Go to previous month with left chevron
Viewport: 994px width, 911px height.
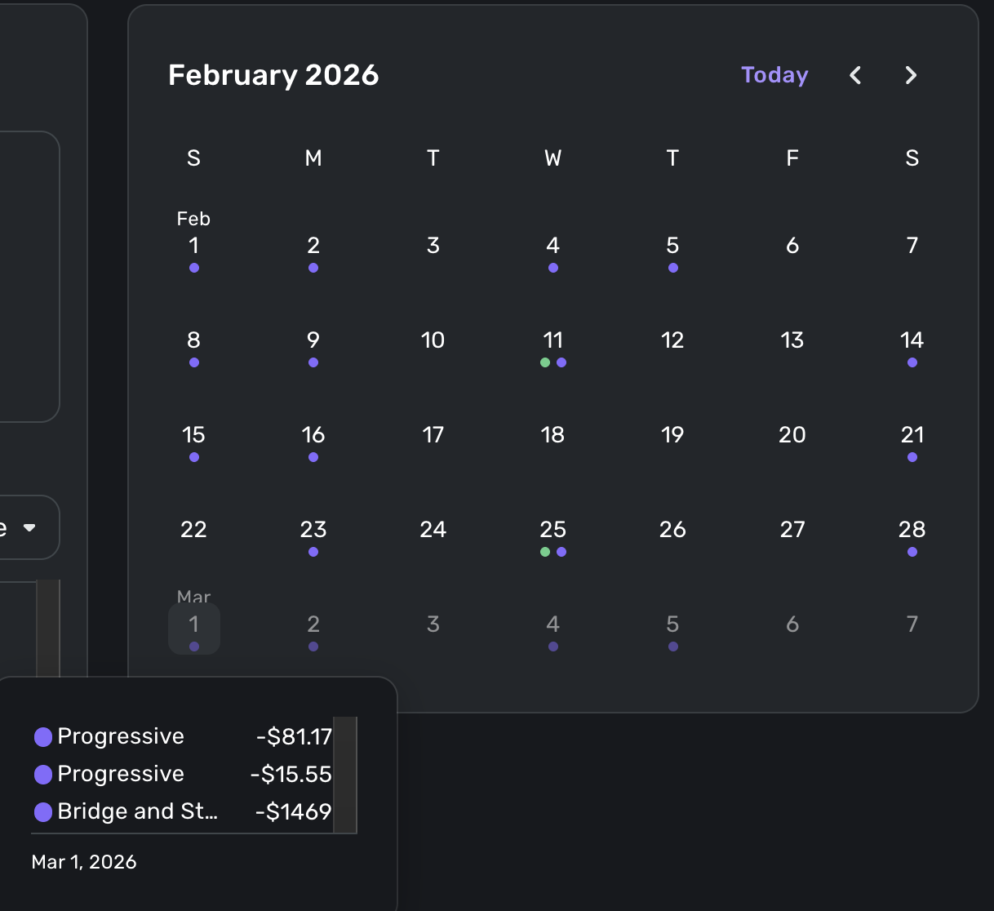tap(855, 75)
